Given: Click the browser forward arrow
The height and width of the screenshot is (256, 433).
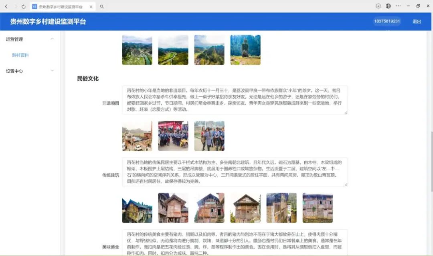Looking at the screenshot, I should click(x=15, y=6).
